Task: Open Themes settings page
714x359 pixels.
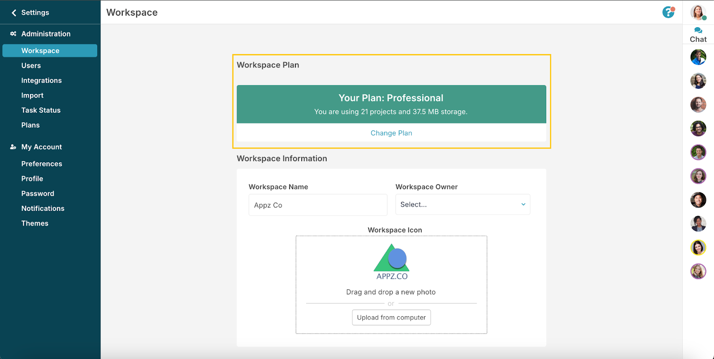Action: coord(35,223)
